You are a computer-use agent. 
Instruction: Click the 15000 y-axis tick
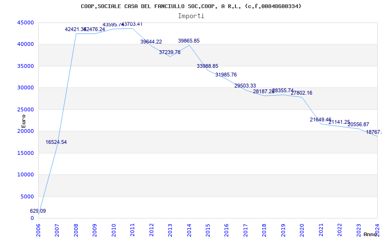(26, 153)
